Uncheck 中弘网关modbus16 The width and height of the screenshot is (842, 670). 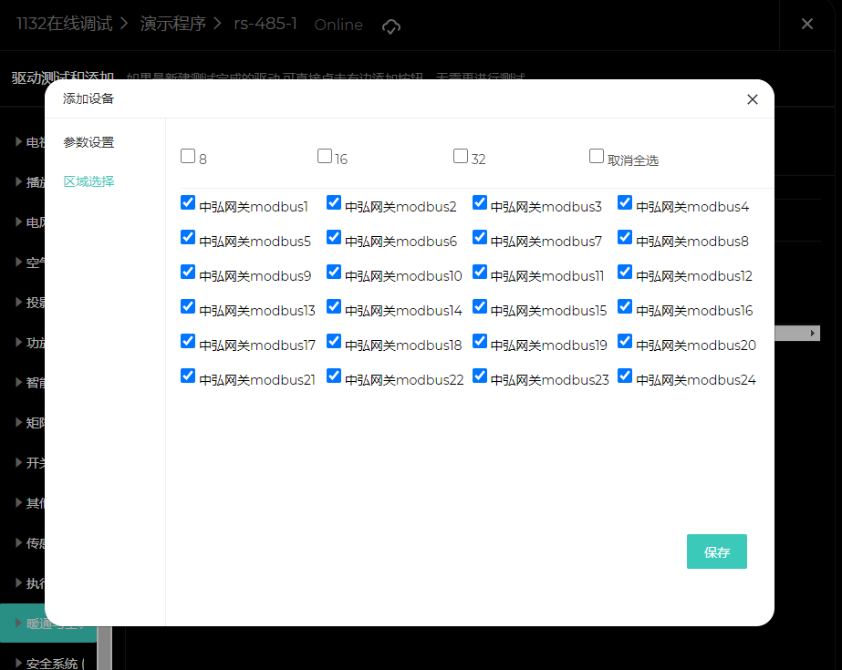coord(625,306)
